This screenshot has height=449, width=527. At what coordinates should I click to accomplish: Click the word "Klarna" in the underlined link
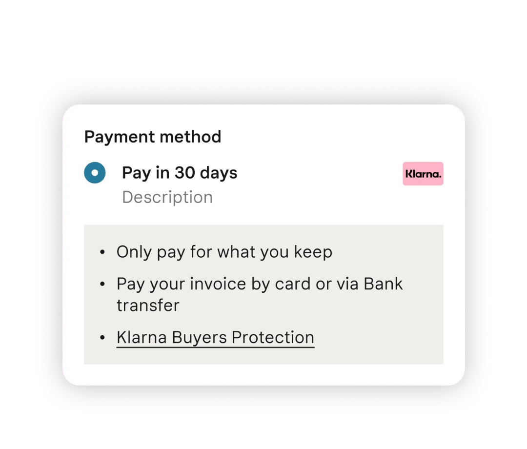[x=142, y=337]
